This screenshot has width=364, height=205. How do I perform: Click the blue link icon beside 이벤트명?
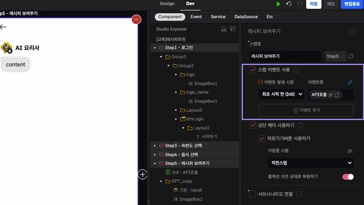350,82
